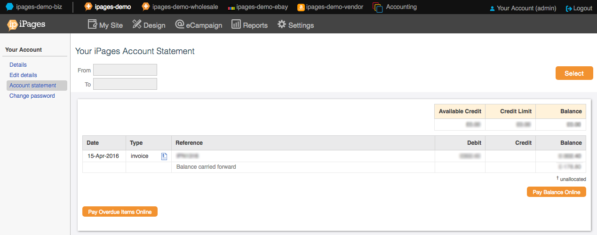The height and width of the screenshot is (235, 597).
Task: Click the Credit column header in statement table
Action: pyautogui.click(x=510, y=143)
